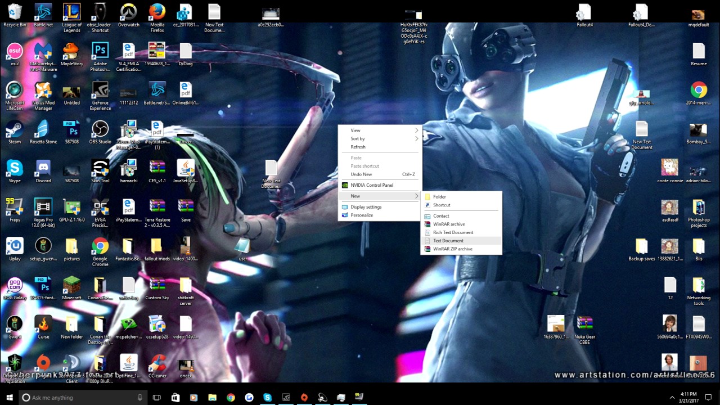Screen dimensions: 720x405
Task: Select GOG Galaxy desktop icon
Action: [x=15, y=287]
